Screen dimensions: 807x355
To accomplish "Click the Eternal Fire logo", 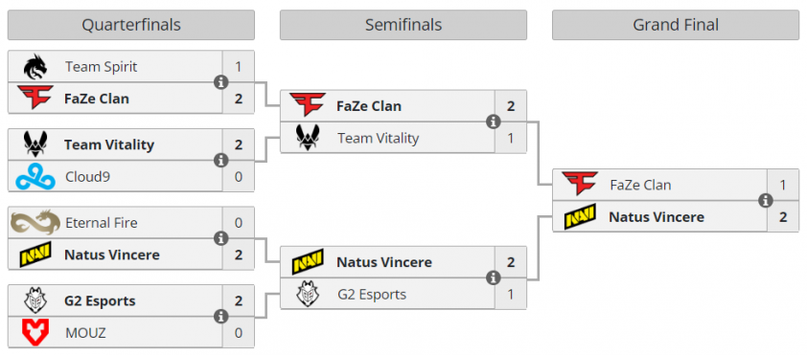I will click(x=35, y=222).
